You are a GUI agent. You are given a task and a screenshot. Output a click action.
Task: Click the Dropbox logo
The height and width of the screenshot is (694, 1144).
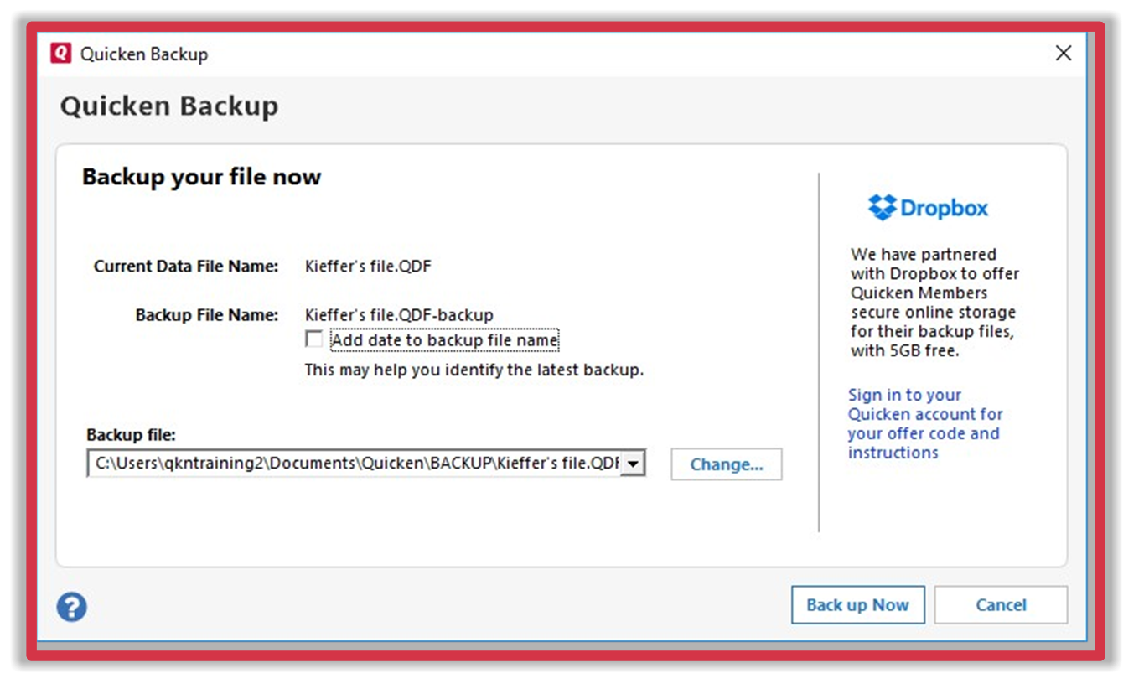coord(928,207)
